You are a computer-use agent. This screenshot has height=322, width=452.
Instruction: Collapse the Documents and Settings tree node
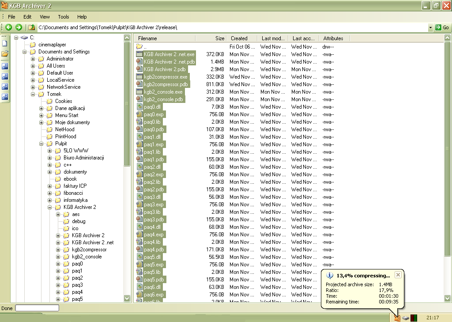coord(25,52)
